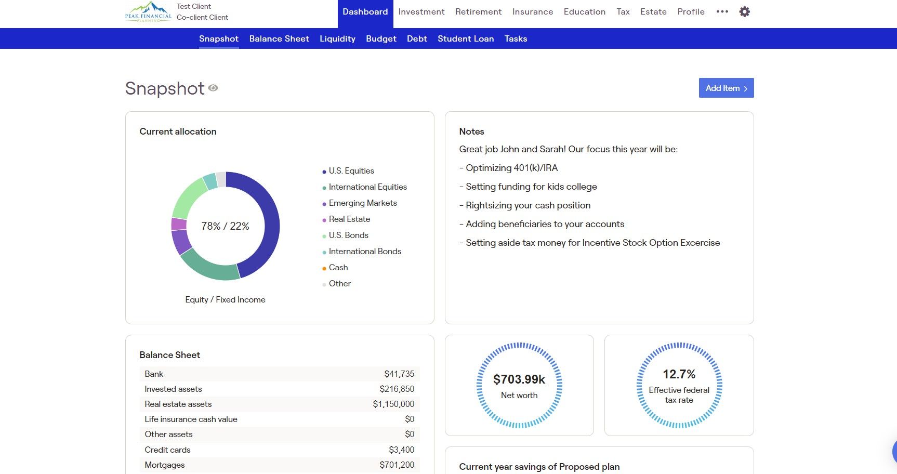Viewport: 897px width, 474px height.
Task: Open the Profile tab
Action: point(691,12)
